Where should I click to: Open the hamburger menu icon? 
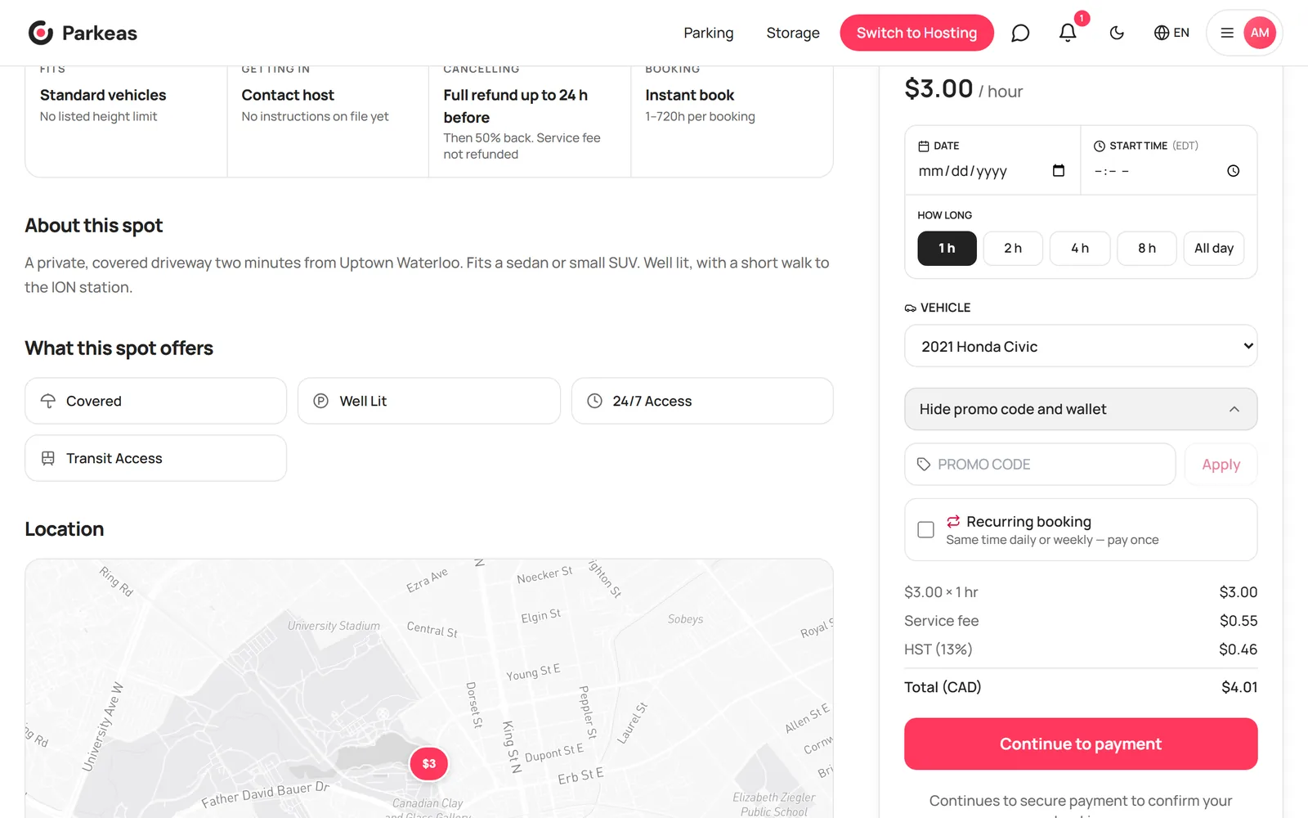(1227, 33)
